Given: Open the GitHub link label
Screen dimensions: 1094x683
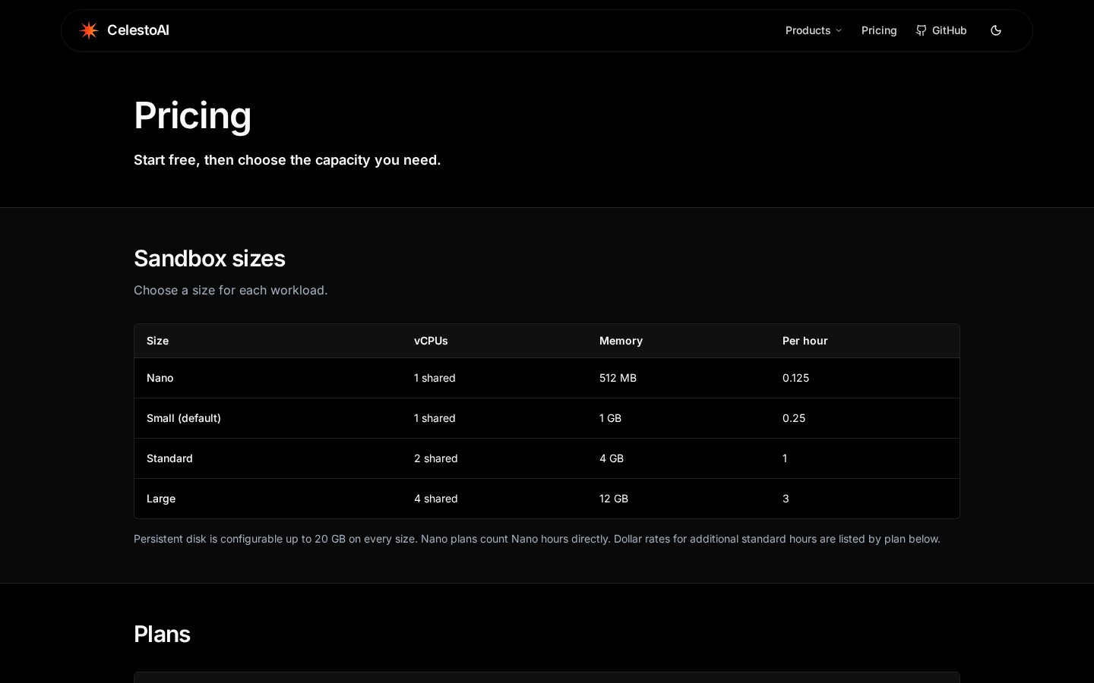Looking at the screenshot, I should point(950,30).
